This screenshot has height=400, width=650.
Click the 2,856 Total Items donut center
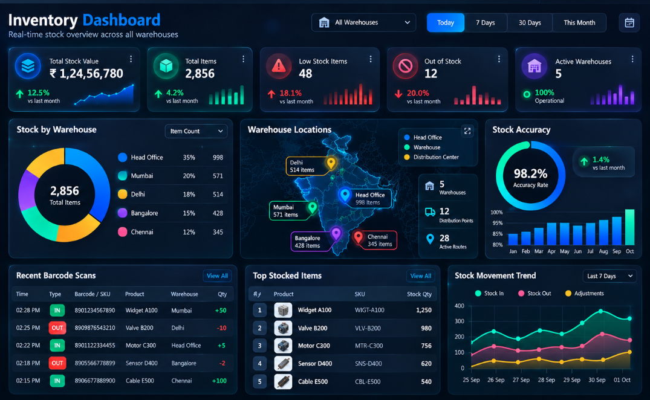(x=65, y=195)
